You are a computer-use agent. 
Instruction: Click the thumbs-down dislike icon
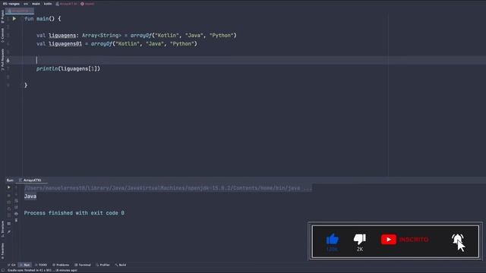[x=359, y=239]
